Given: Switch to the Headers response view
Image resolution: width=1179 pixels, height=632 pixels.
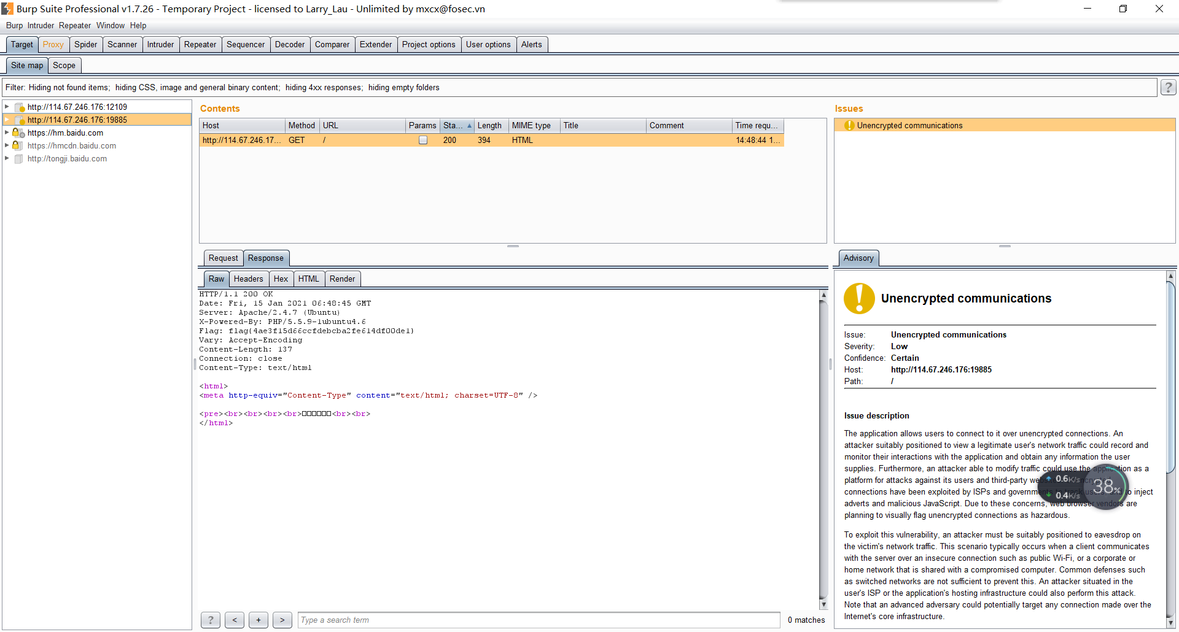Looking at the screenshot, I should click(248, 279).
